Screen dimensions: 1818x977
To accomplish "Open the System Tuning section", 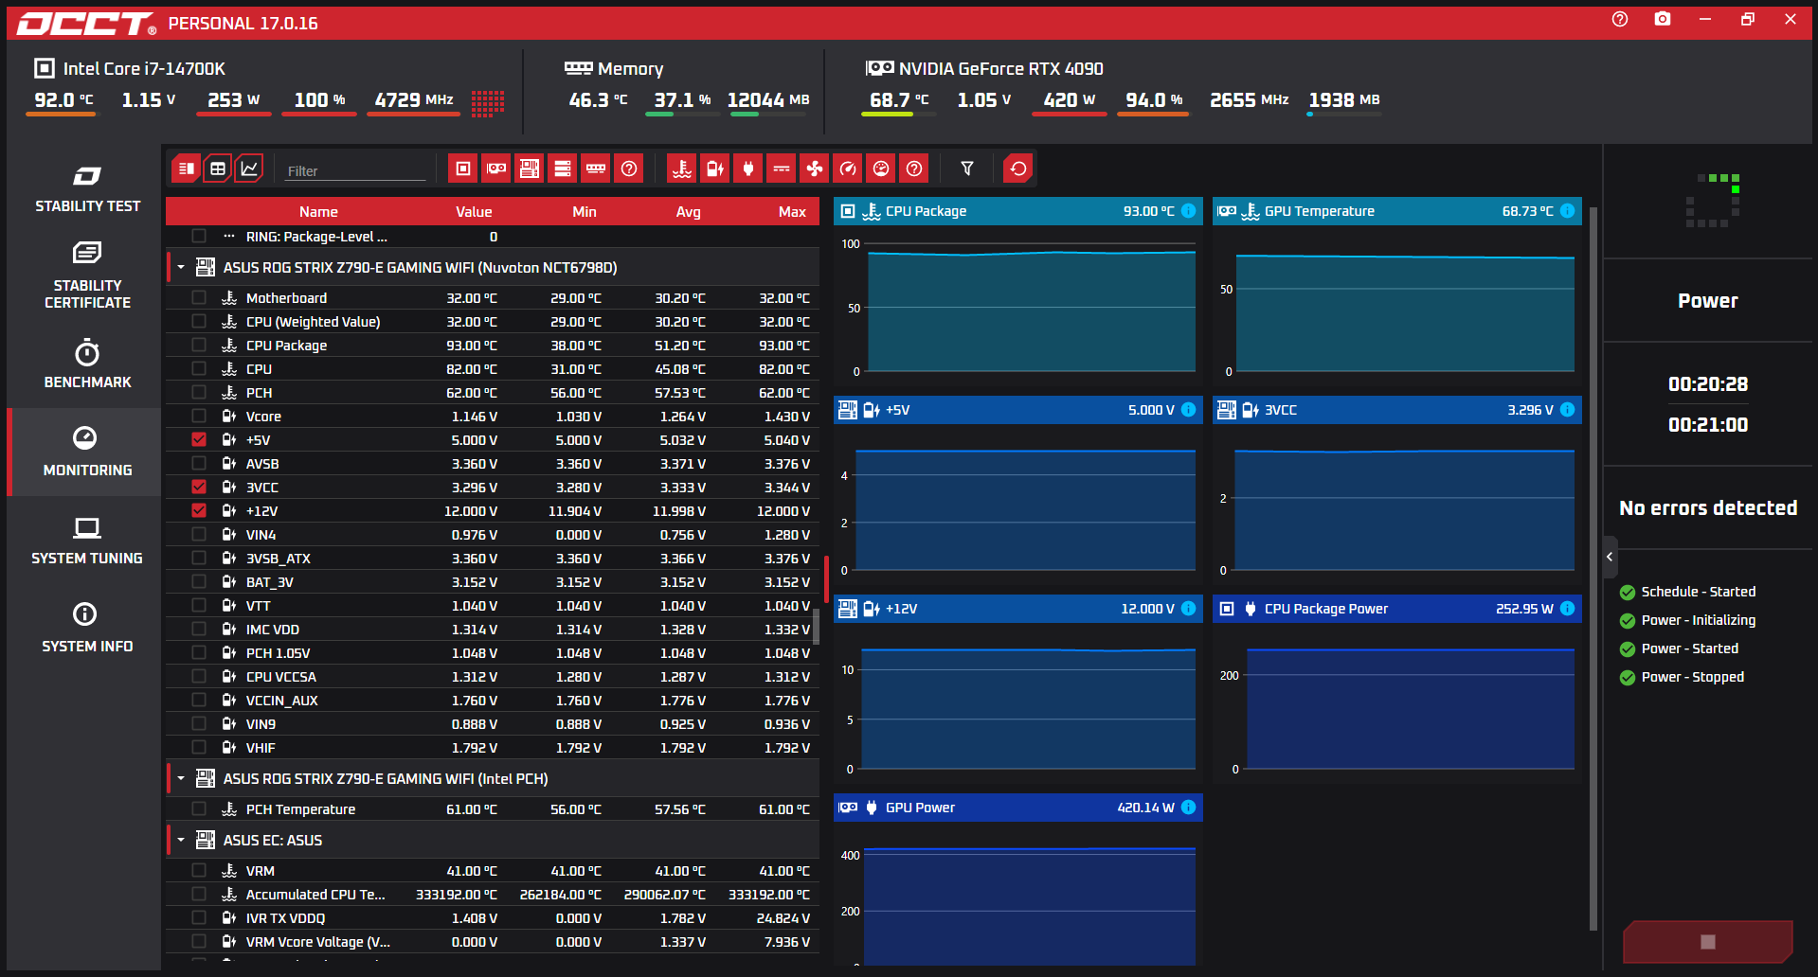I will click(87, 541).
